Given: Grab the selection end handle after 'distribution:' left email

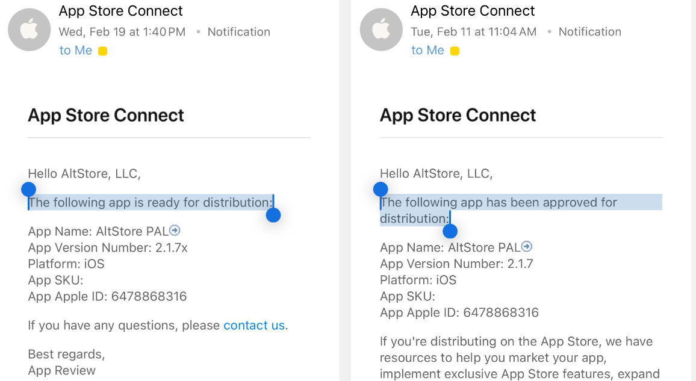Looking at the screenshot, I should point(273,215).
